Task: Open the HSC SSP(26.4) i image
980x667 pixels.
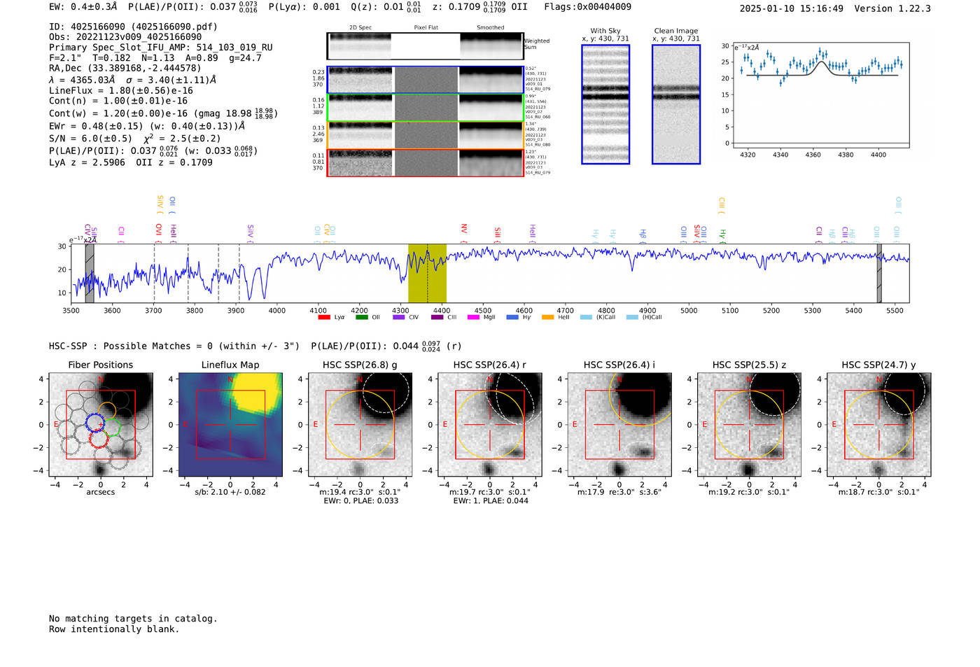Action: coord(619,425)
